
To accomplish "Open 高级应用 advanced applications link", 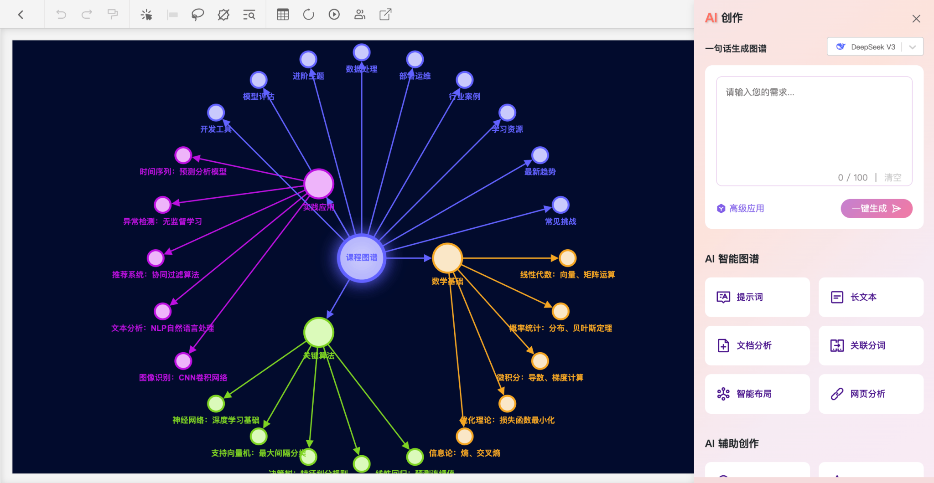I will click(741, 209).
